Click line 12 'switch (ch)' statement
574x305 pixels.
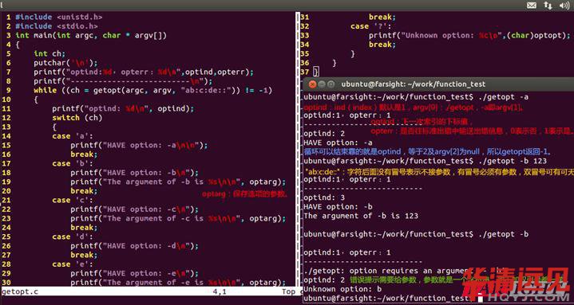(77, 118)
